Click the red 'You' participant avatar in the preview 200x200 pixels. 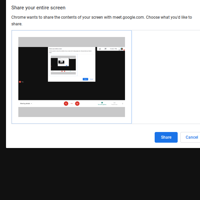tap(20, 82)
